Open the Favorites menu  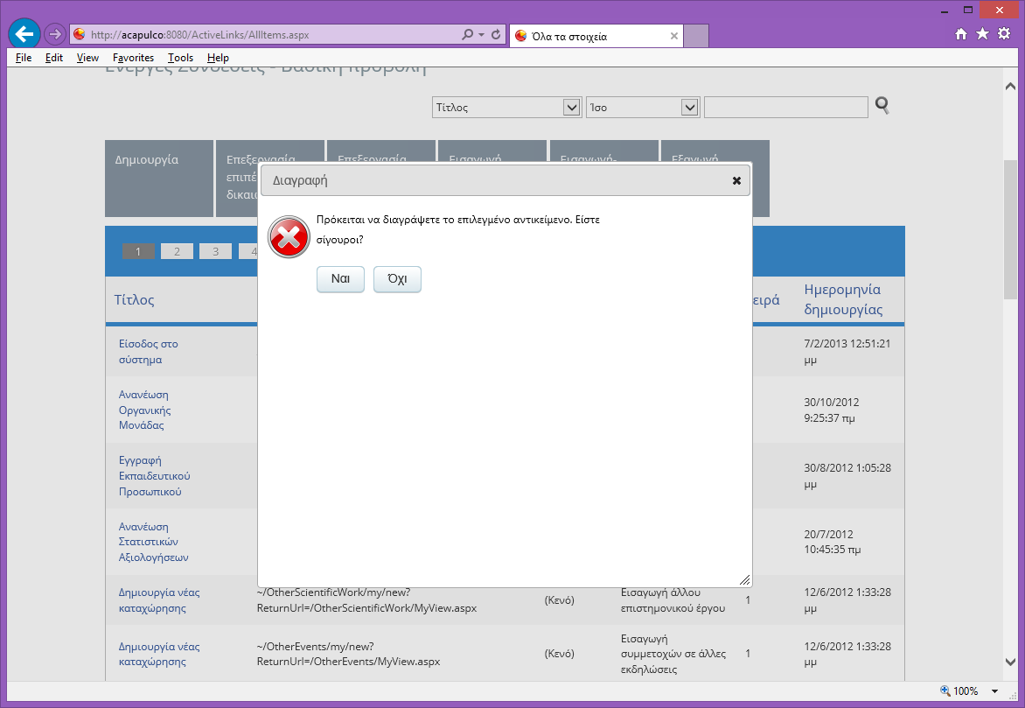tap(133, 58)
